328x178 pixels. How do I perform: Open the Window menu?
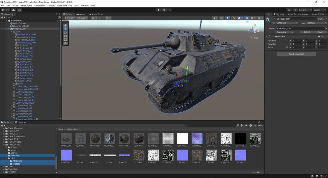point(84,5)
